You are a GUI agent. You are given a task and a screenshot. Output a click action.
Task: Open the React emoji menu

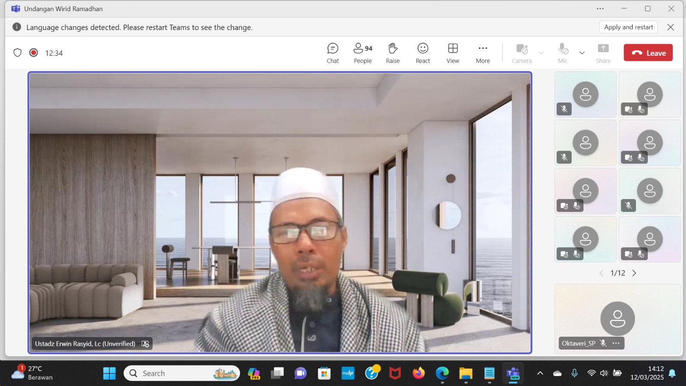[423, 53]
